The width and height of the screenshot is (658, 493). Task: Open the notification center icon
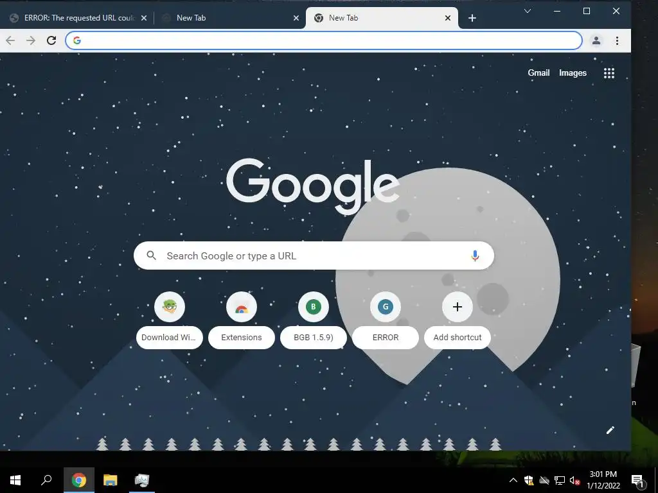[x=637, y=480]
